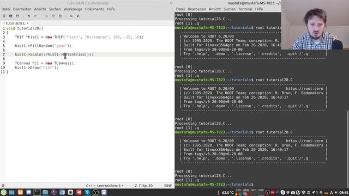
Task: Open the editor's Hilfe menu
Action: click(x=111, y=9)
